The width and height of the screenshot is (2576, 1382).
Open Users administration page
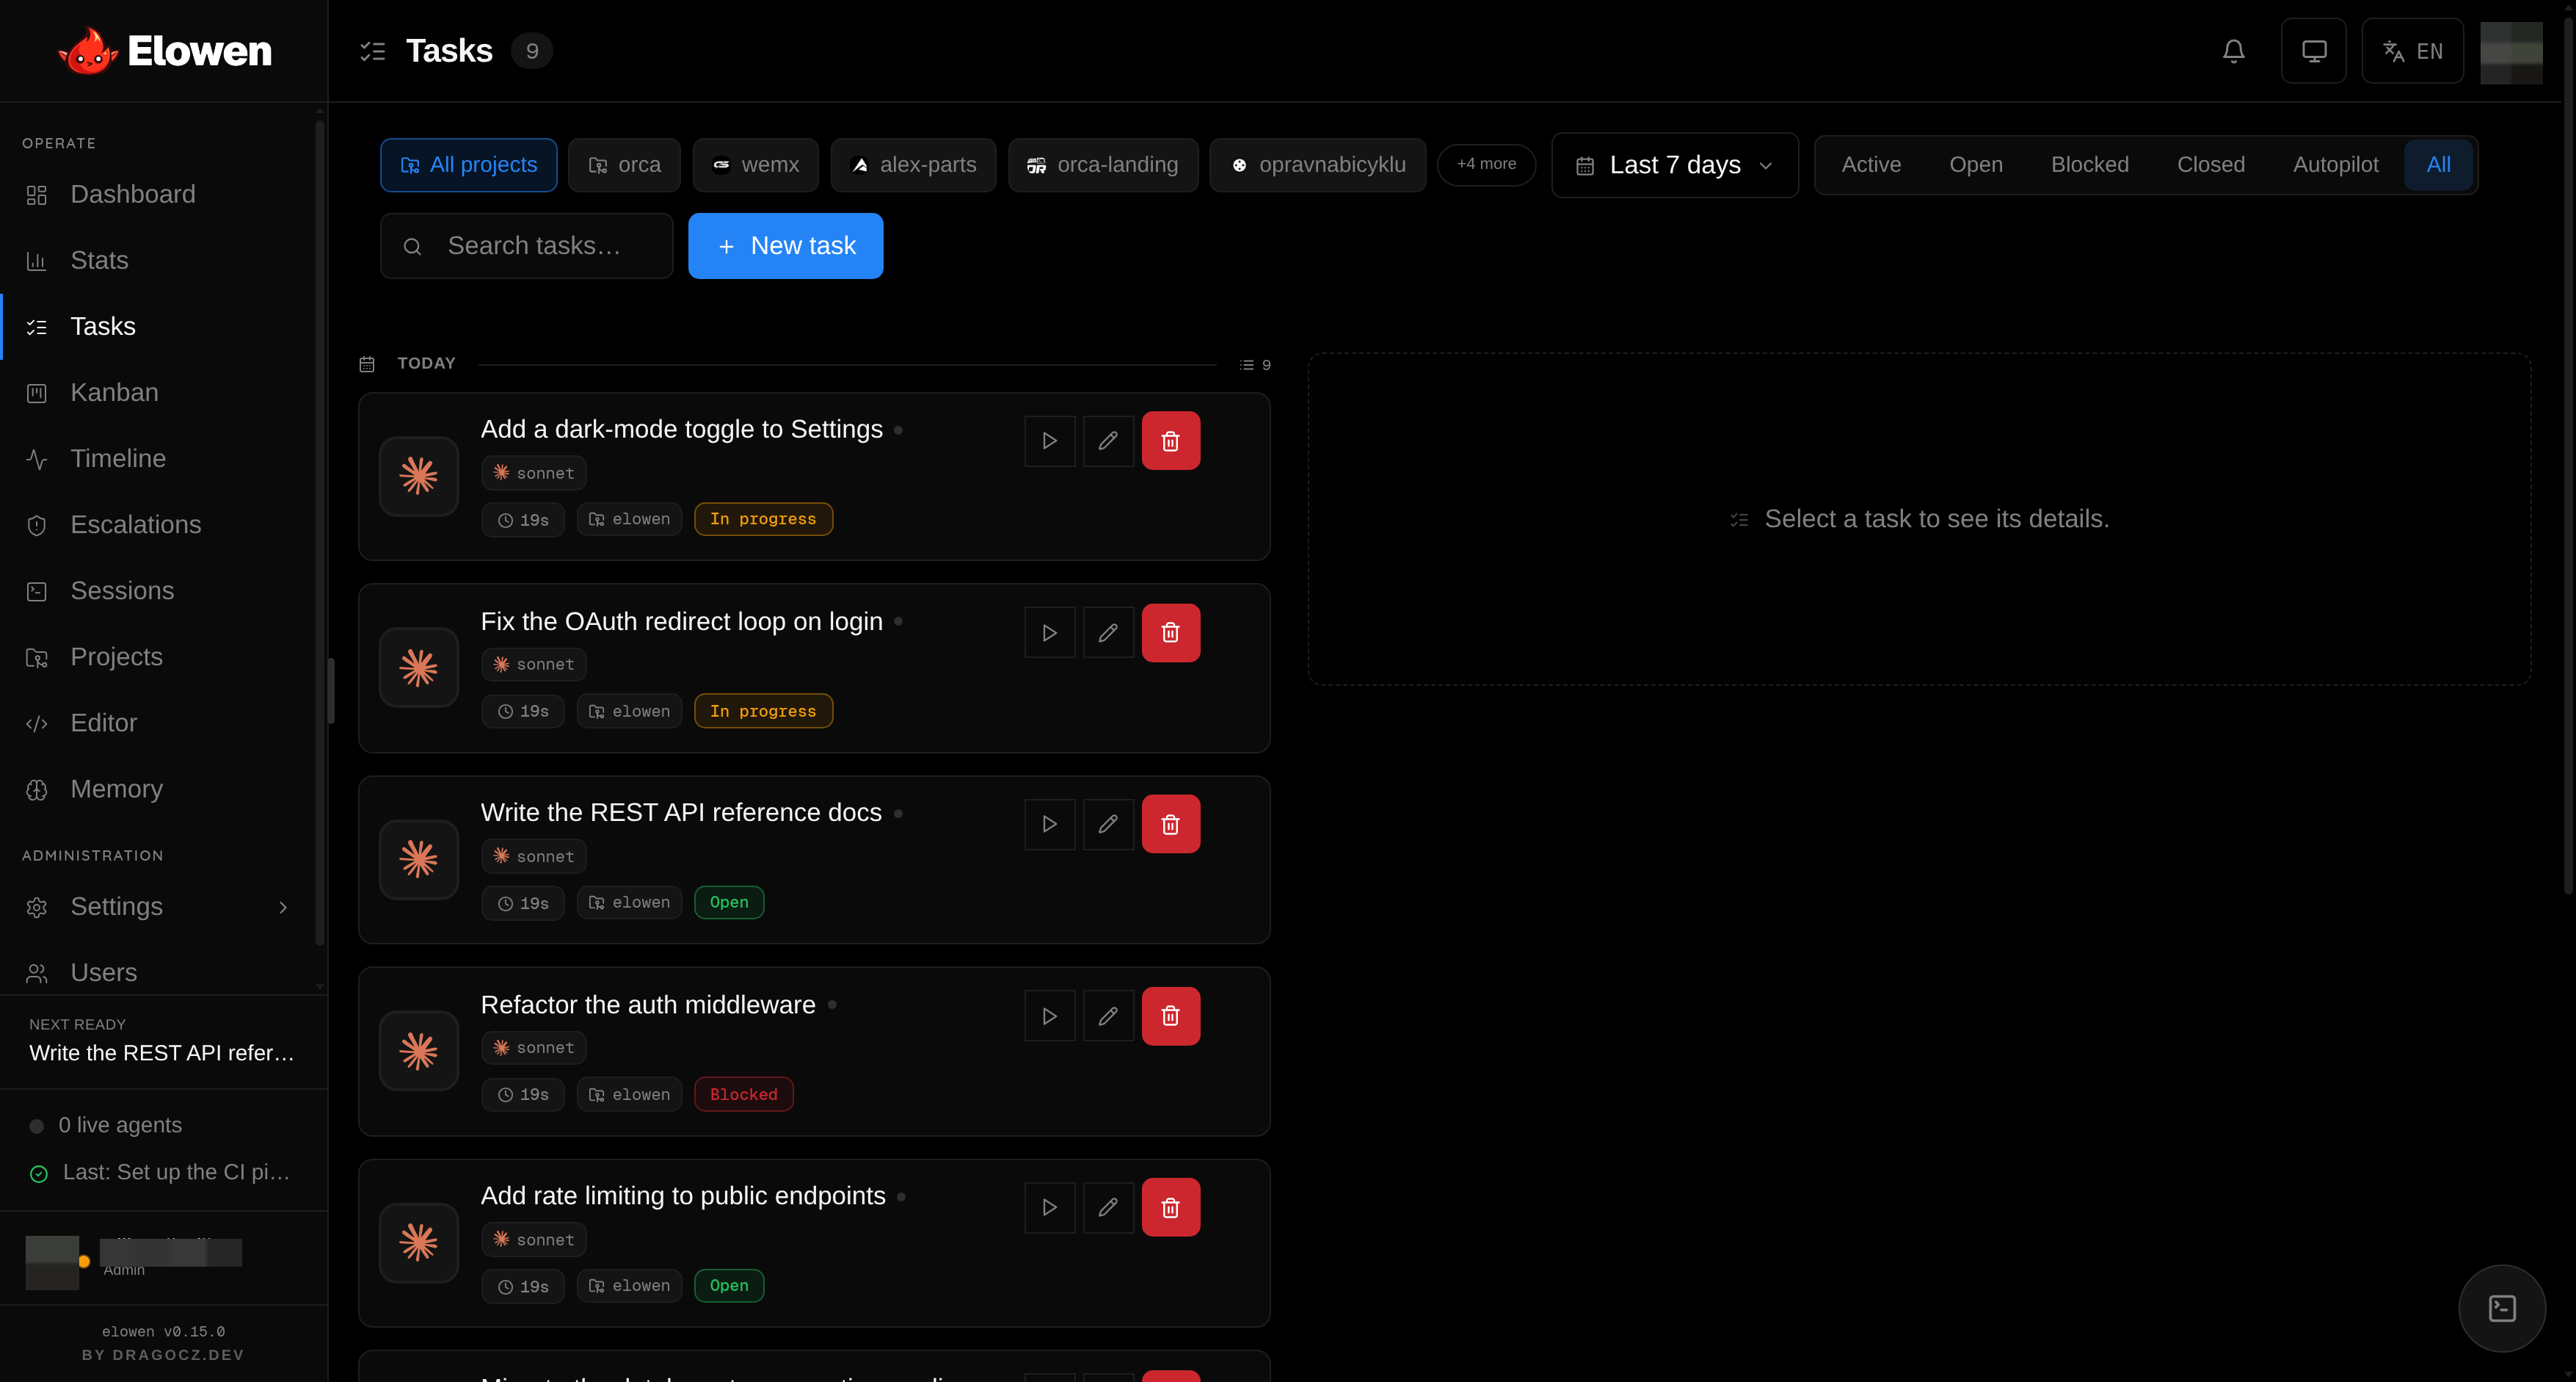[x=159, y=972]
